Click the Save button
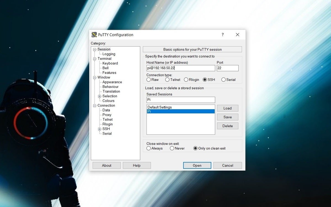This screenshot has height=207, width=331. coord(228,117)
